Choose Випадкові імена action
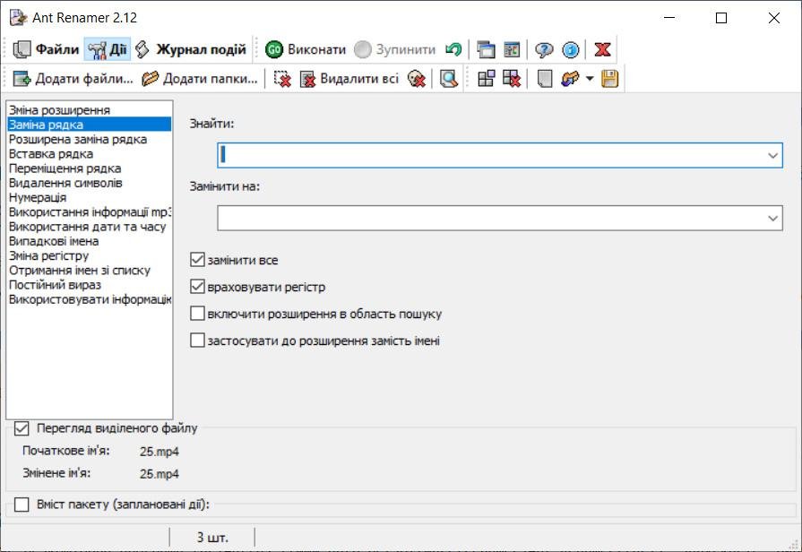 click(89, 241)
